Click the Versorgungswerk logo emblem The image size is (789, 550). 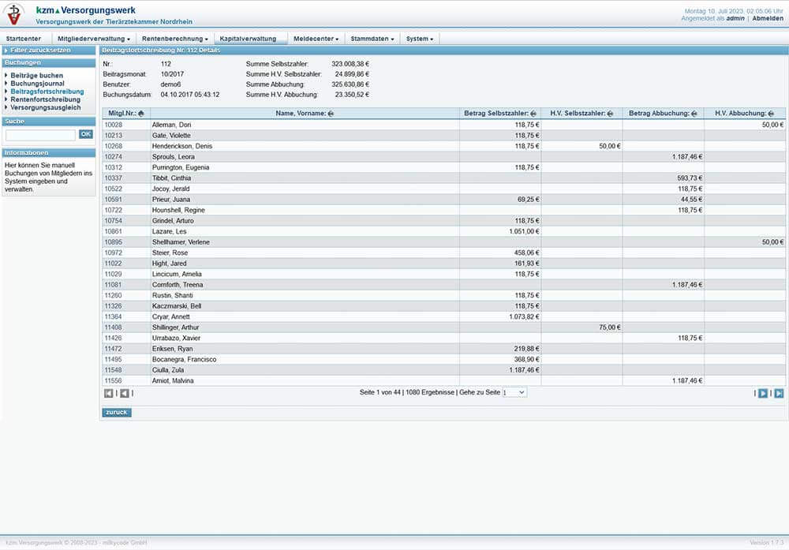(x=14, y=14)
